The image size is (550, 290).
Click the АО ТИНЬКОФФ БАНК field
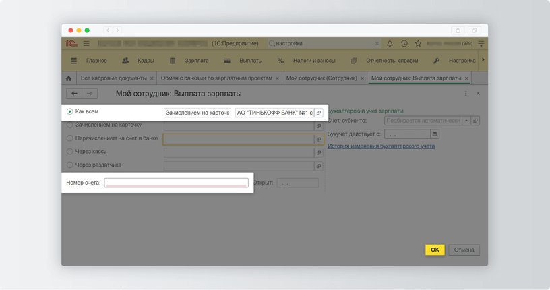[274, 113]
